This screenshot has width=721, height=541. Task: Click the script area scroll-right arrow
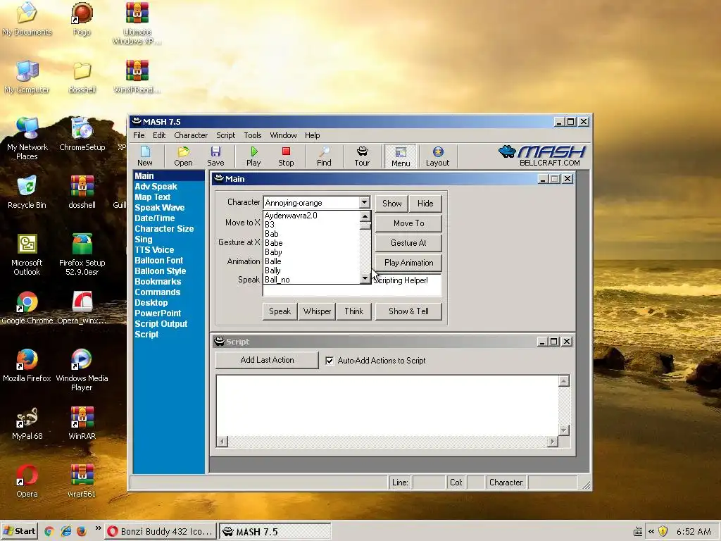(x=552, y=442)
